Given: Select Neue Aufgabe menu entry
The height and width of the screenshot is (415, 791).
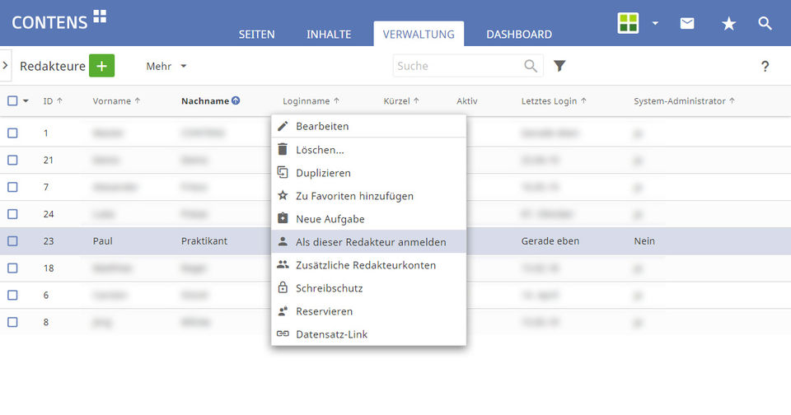Looking at the screenshot, I should click(x=369, y=219).
